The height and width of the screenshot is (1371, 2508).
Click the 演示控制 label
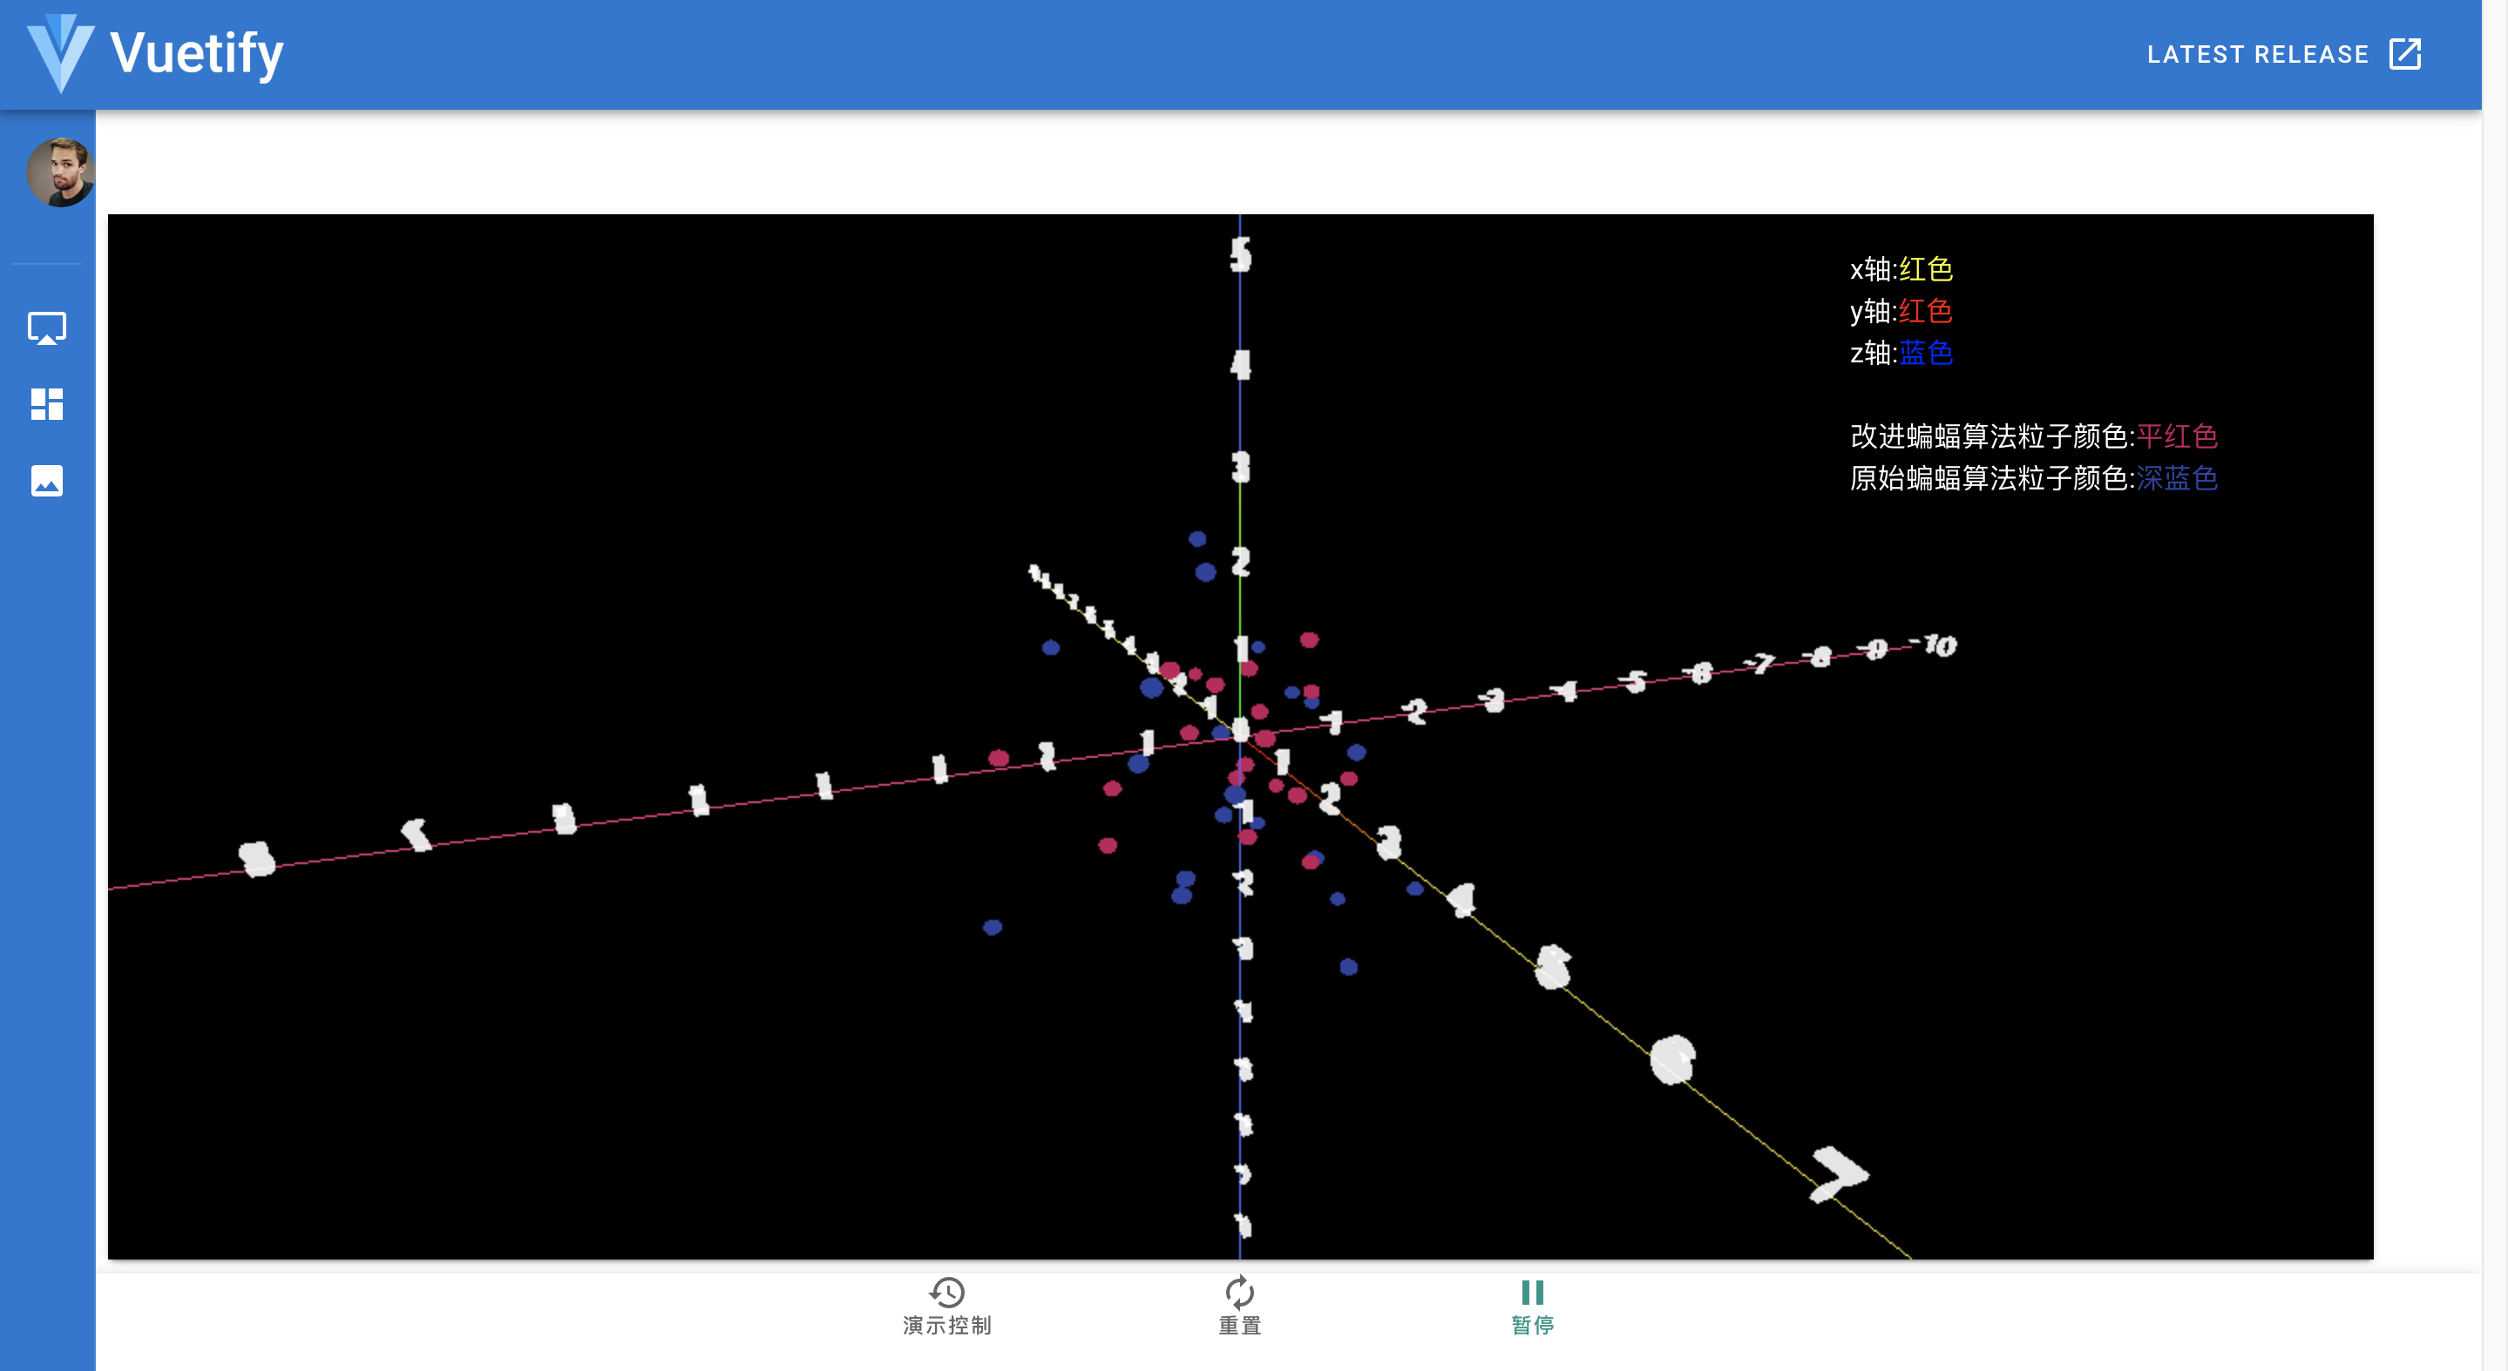click(946, 1325)
